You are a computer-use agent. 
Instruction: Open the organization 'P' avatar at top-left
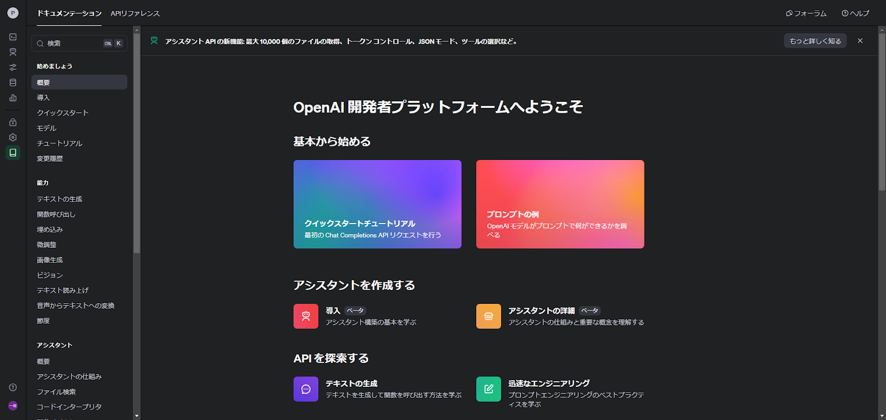pos(13,13)
